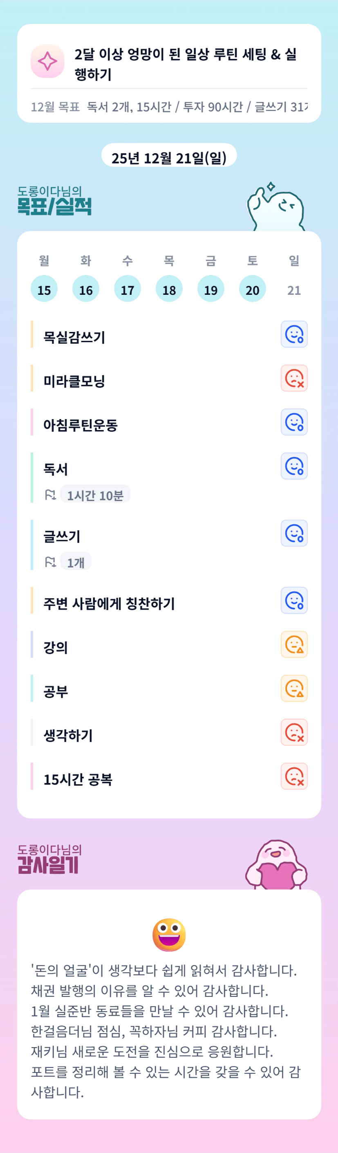The image size is (338, 1153).
Task: Click the 1시간 10분 reading time badge
Action: (95, 495)
